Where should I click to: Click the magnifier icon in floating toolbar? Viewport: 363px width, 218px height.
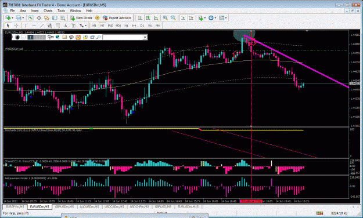[98, 37]
